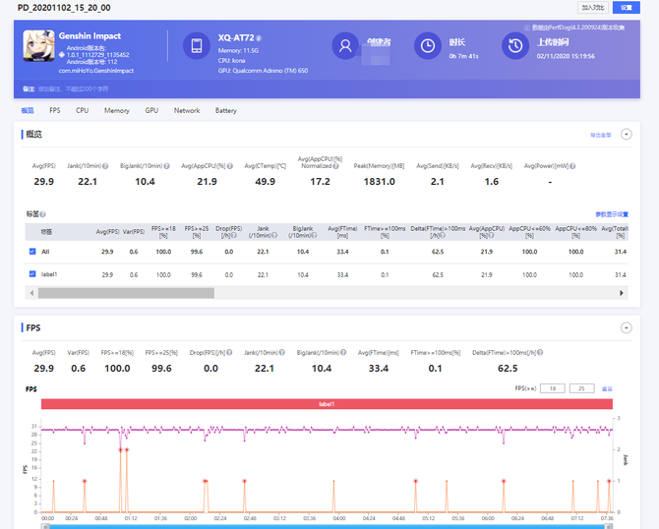Viewport: 659px width, 529px height.
Task: Click the blue 设置 settings button
Action: [626, 7]
